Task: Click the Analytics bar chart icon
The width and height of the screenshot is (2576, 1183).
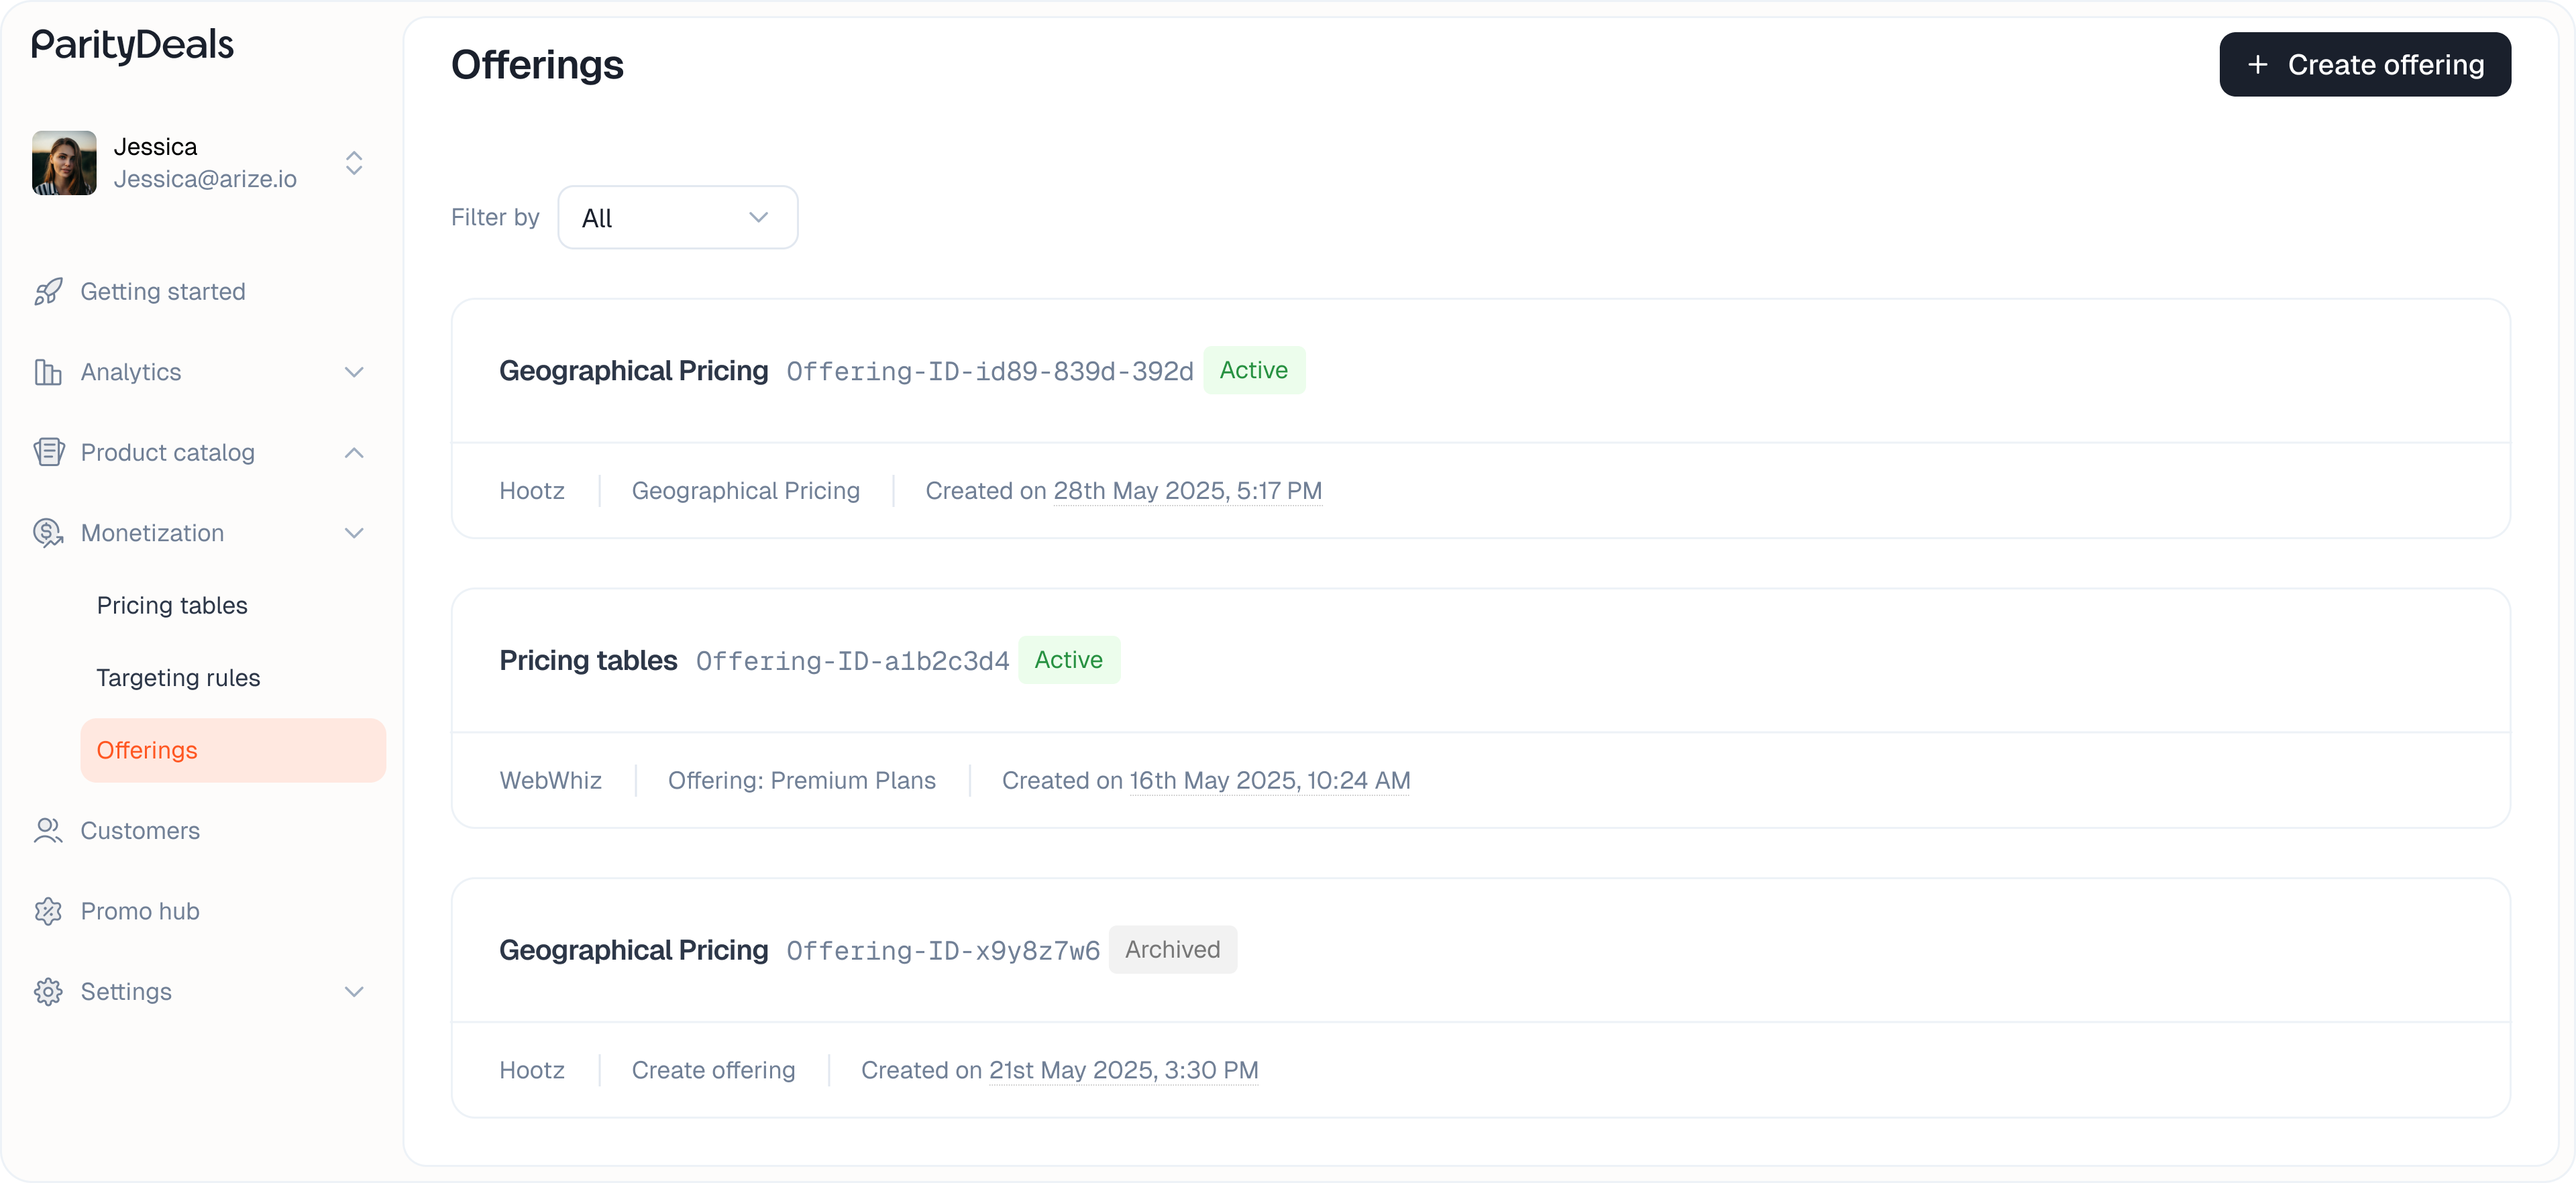Action: tap(48, 372)
